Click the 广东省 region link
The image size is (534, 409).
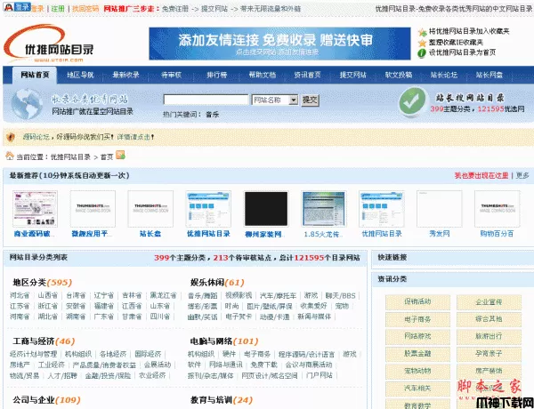(x=104, y=317)
